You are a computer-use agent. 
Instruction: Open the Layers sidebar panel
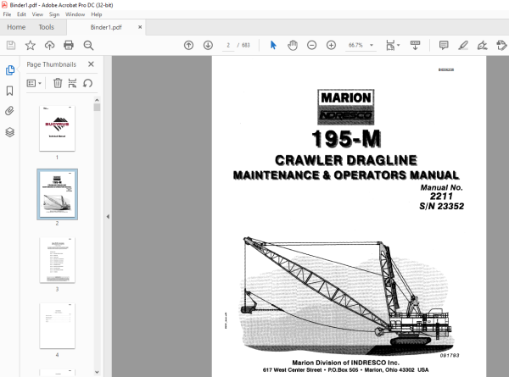9,132
